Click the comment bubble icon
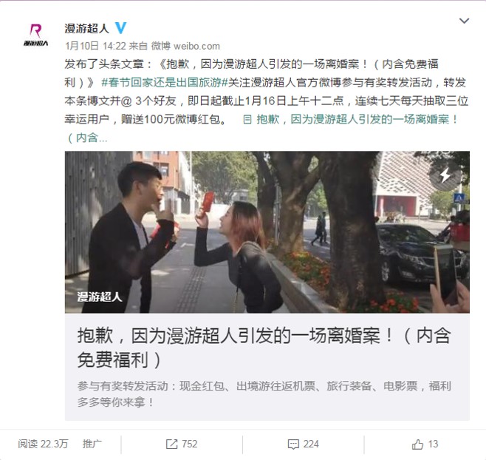 point(293,444)
